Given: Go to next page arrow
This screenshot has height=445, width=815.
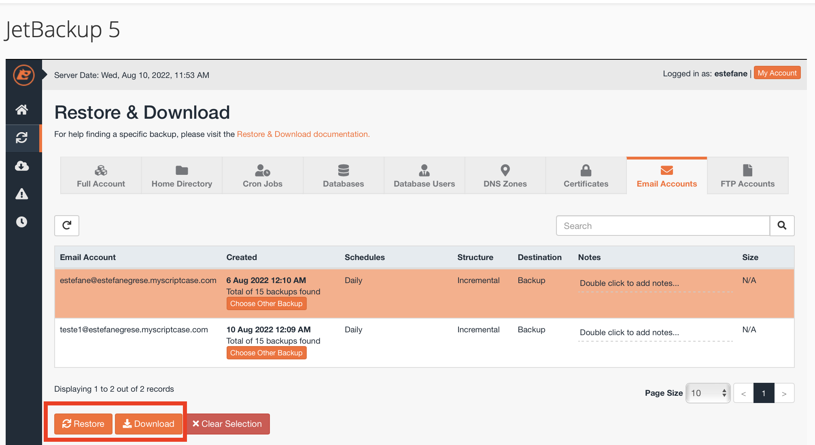Looking at the screenshot, I should tap(784, 393).
